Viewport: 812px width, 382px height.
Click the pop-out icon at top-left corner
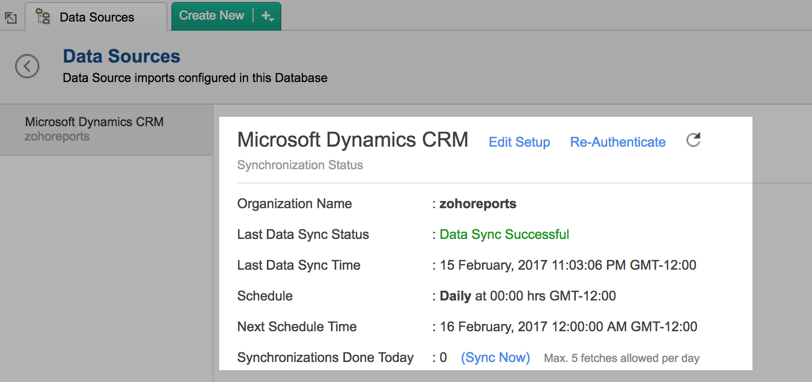point(11,18)
